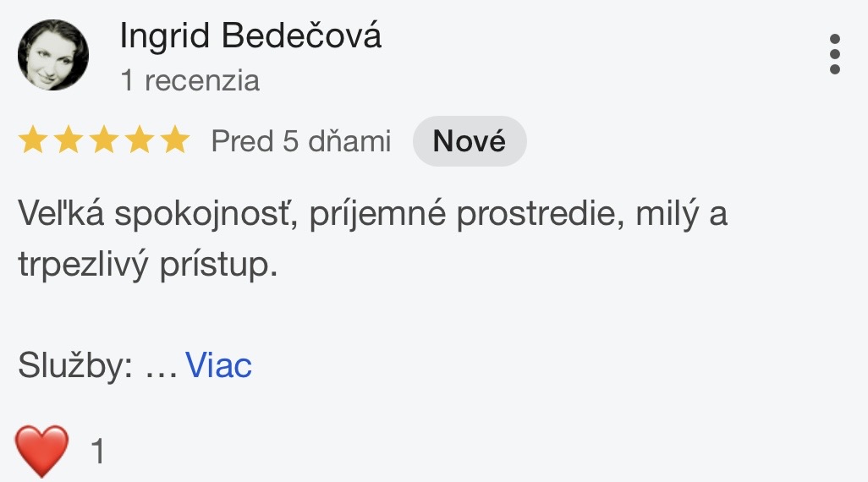This screenshot has height=482, width=868.
Task: Click the first yellow rating star
Action: click(x=33, y=140)
